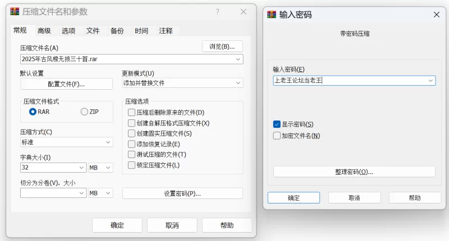Screen dimensions: 449x241
Task: Enable 创建自解压格式压缩文件 checkbox
Action: [x=132, y=123]
